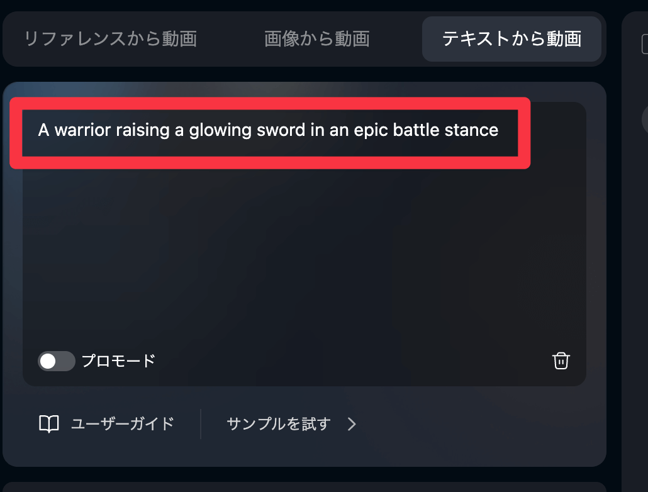Click the divider between guide and samples
The width and height of the screenshot is (648, 492).
click(201, 424)
